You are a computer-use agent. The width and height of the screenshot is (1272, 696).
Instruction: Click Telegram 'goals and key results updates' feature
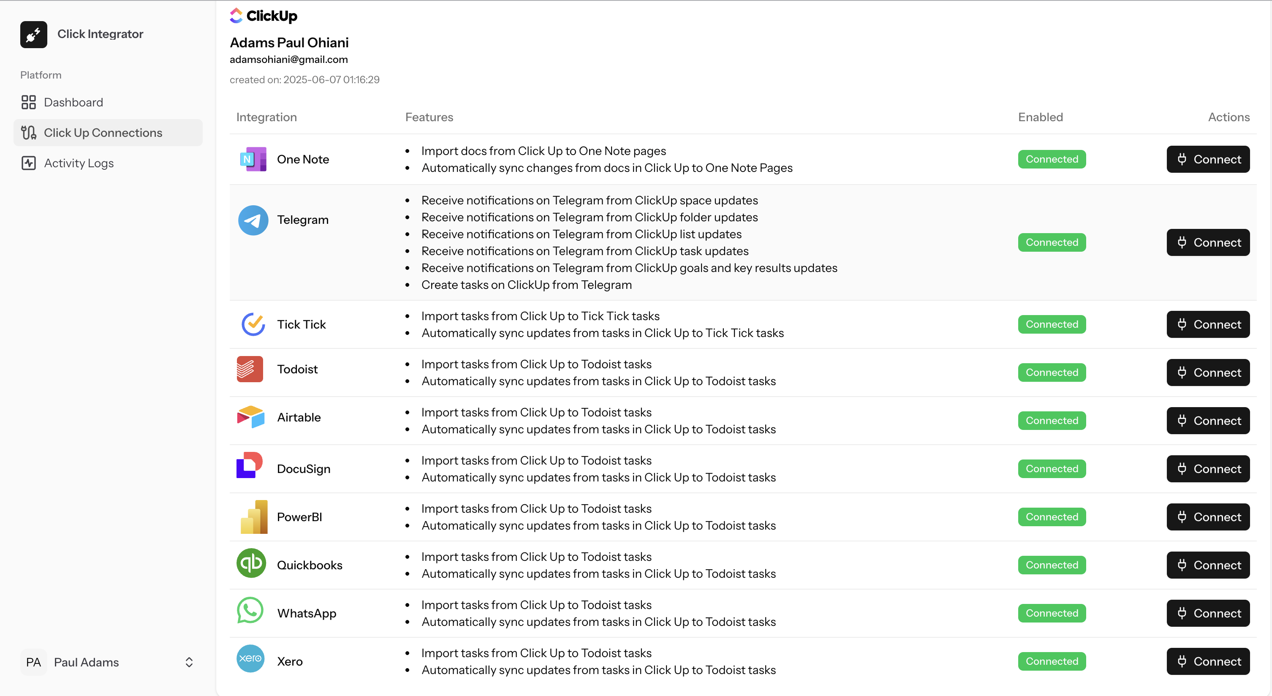[629, 268]
